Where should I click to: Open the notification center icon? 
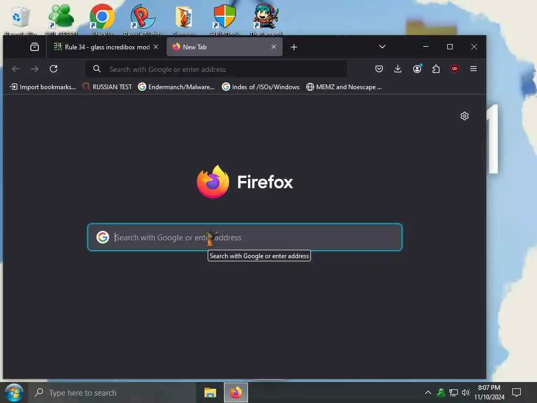(517, 393)
